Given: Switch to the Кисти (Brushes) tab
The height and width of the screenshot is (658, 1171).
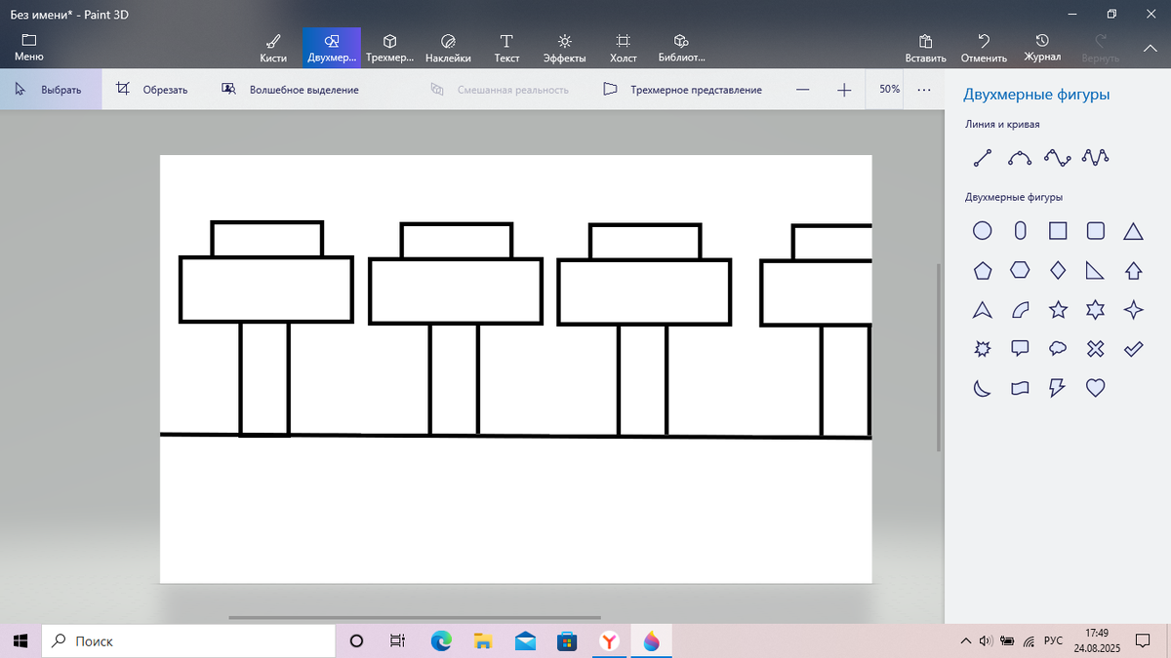Looking at the screenshot, I should click(273, 48).
